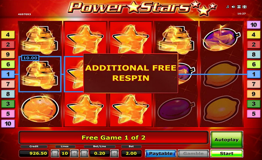
Task: Decrease the Lines count with minus
Action: (x=55, y=153)
